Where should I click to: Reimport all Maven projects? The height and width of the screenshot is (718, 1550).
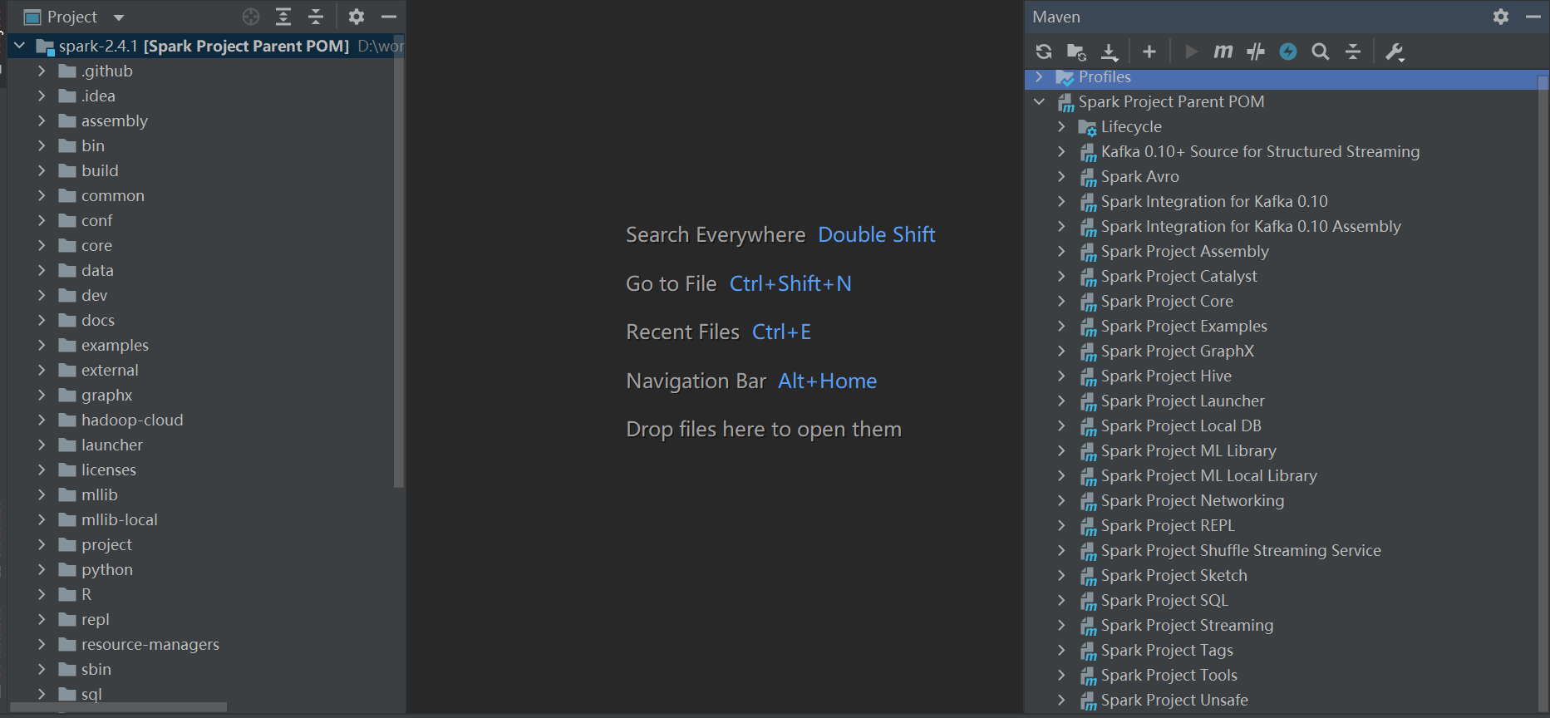click(x=1044, y=52)
